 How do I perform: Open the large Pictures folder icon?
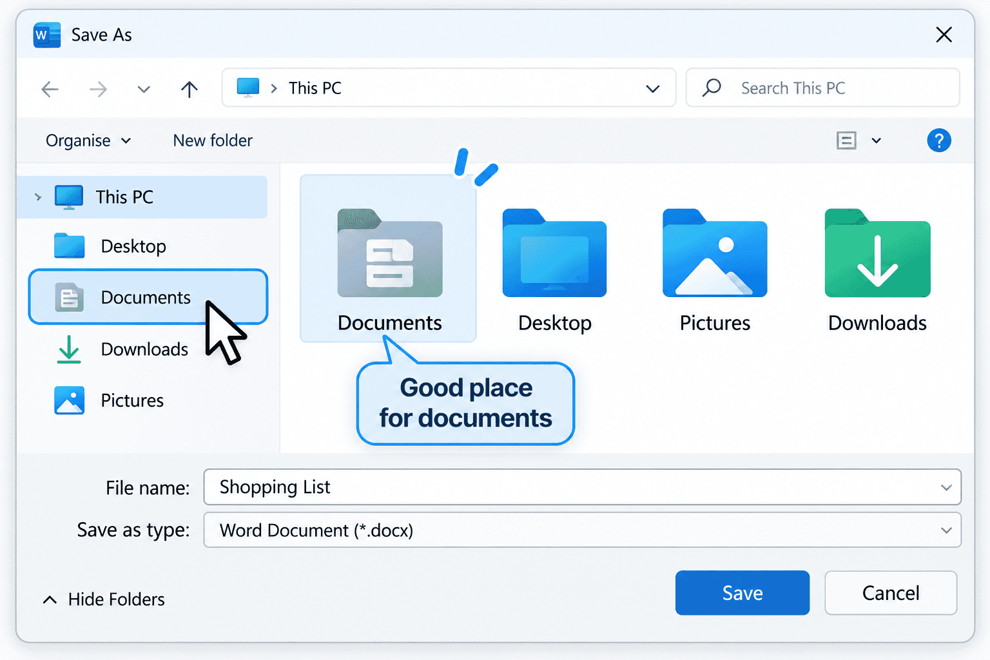[715, 253]
